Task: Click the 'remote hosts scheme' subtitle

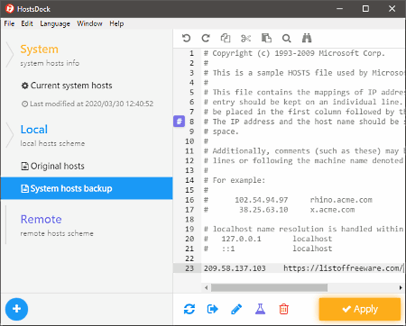Action: coord(57,233)
